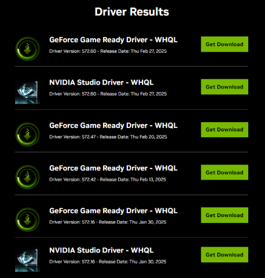Get Download for Game Ready Driver 572.42
This screenshot has width=265, height=278.
coord(224,172)
